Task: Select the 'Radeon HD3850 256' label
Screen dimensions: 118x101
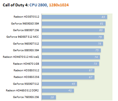Action: [26, 77]
